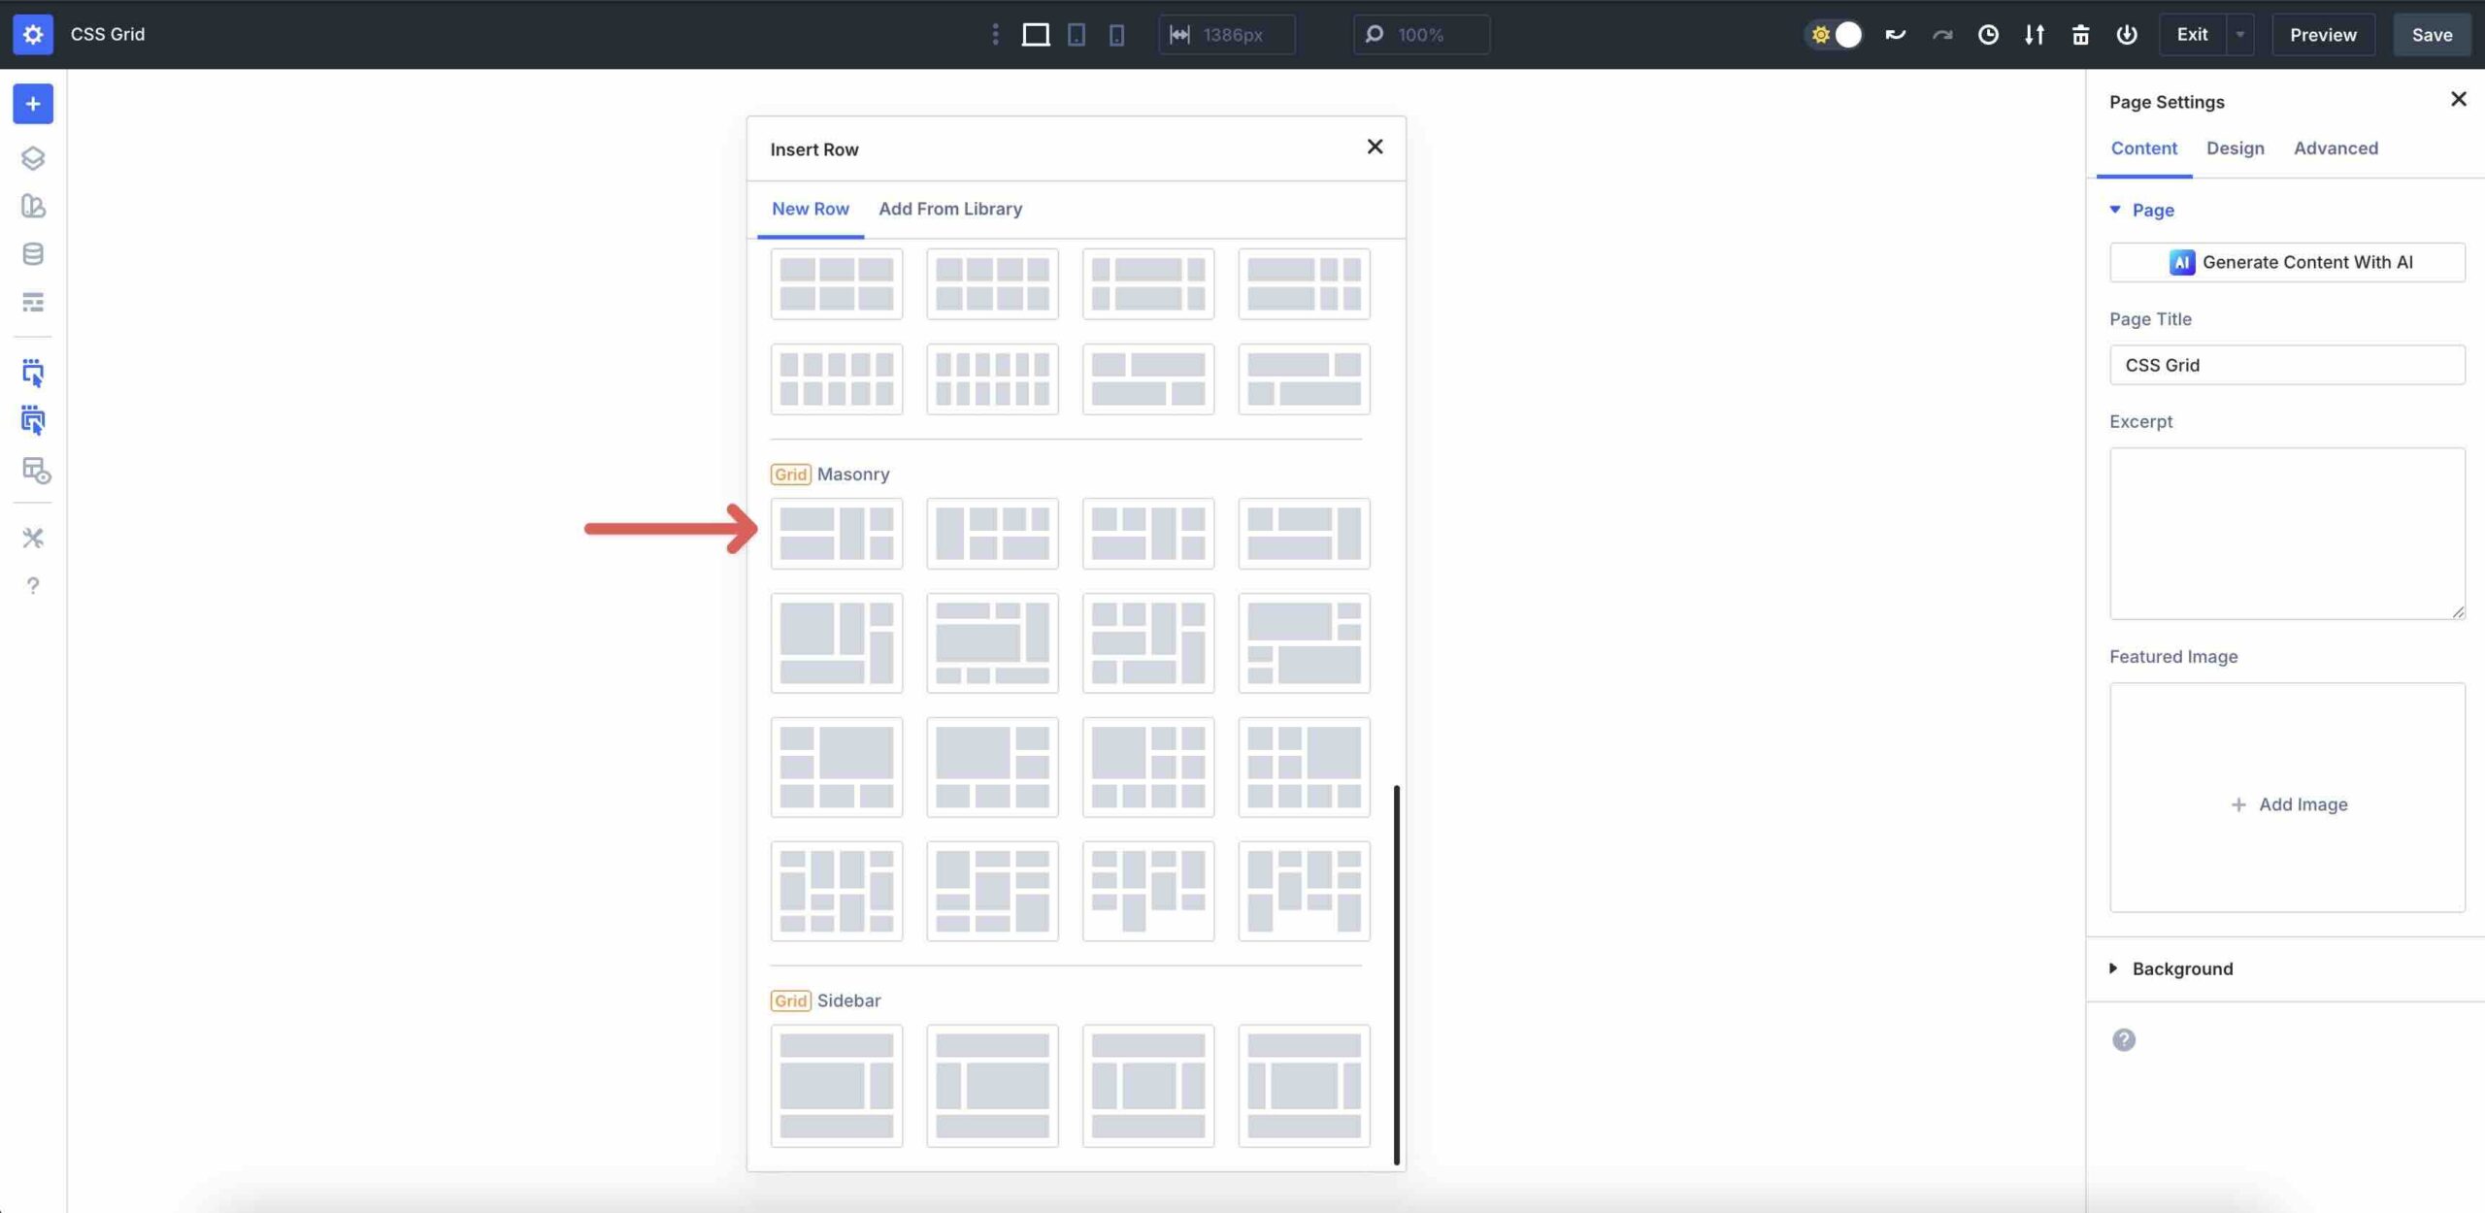Open the Add Element panel
The height and width of the screenshot is (1213, 2485).
coord(33,104)
